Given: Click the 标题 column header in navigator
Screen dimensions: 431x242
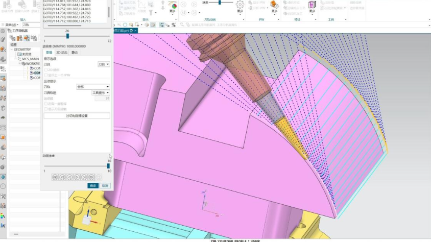Looking at the screenshot, I should [x=13, y=45].
